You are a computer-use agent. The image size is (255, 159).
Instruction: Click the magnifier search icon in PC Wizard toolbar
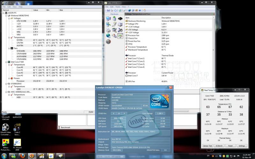[125, 10]
